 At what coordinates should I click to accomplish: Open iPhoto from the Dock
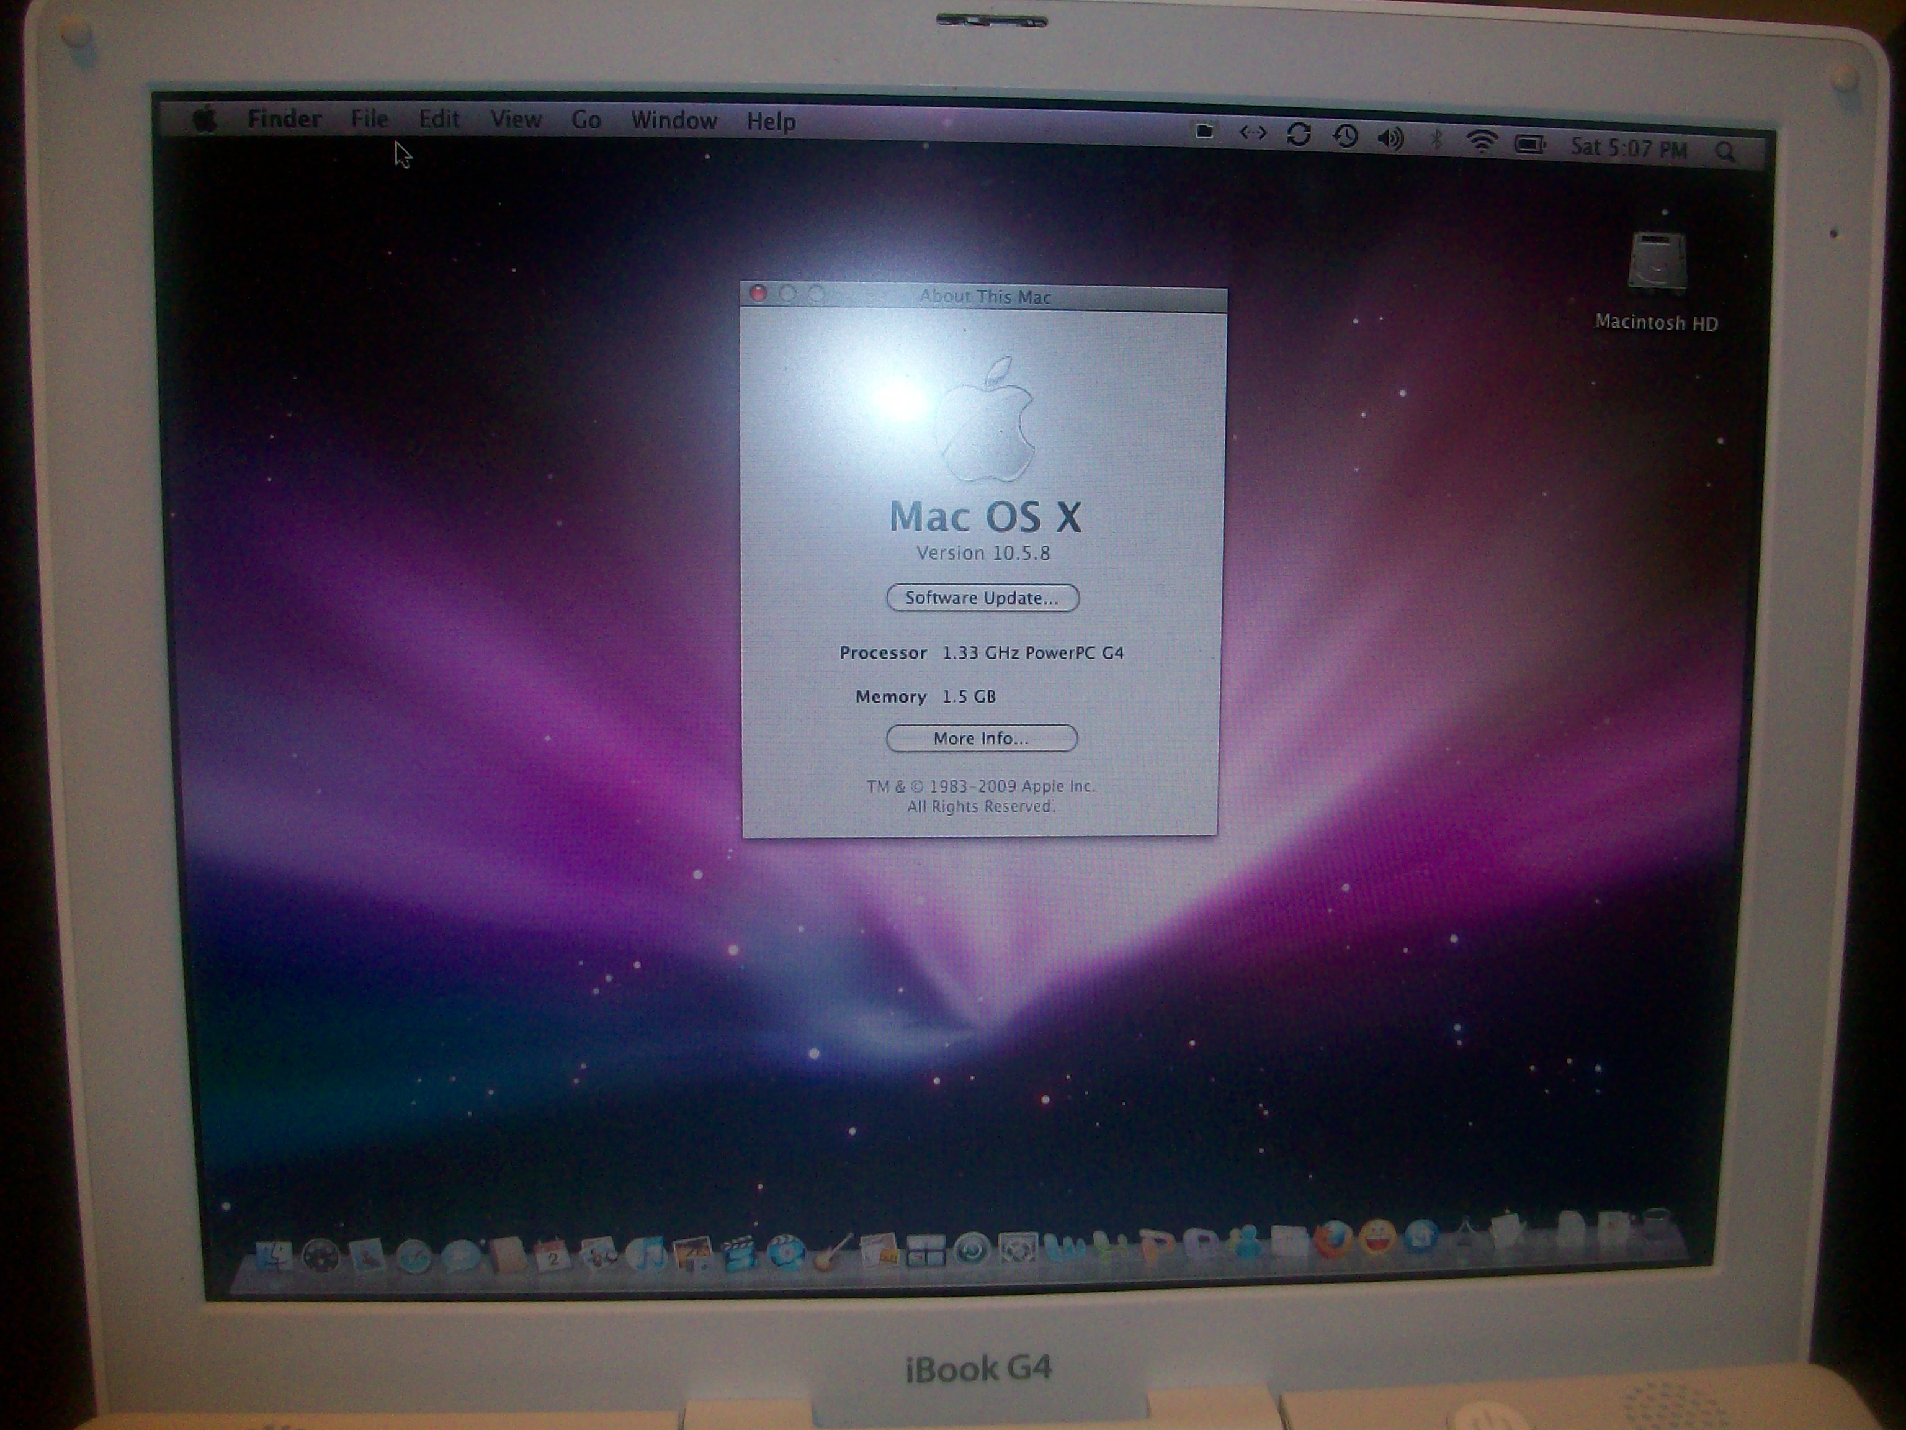click(693, 1256)
